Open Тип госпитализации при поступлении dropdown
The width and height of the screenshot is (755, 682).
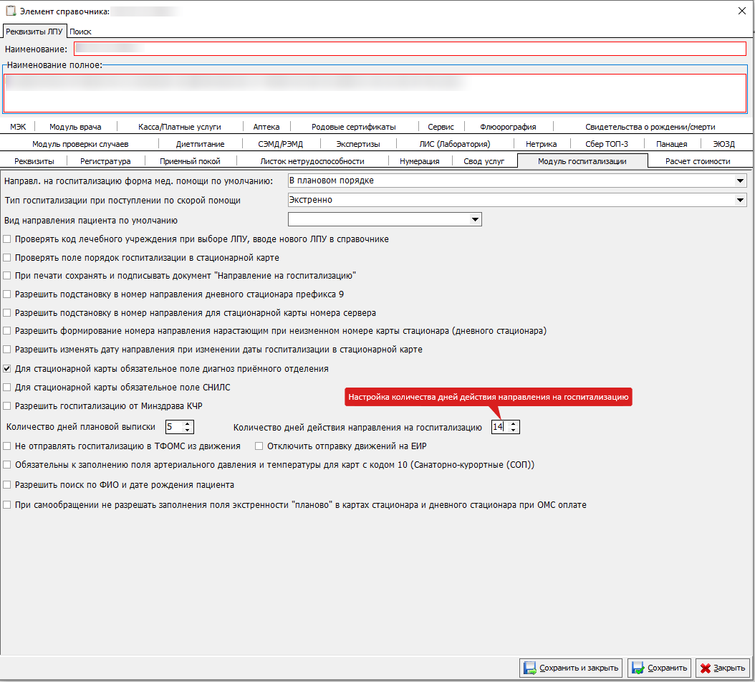(x=740, y=200)
